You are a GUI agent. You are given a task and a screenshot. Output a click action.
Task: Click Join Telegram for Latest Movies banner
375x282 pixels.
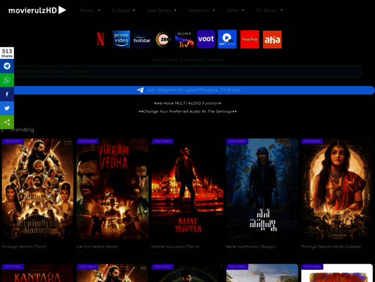pyautogui.click(x=194, y=90)
